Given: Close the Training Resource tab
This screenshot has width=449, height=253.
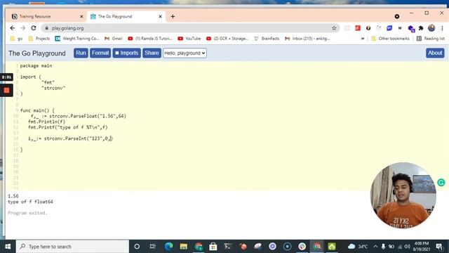Looking at the screenshot, I should [x=81, y=17].
